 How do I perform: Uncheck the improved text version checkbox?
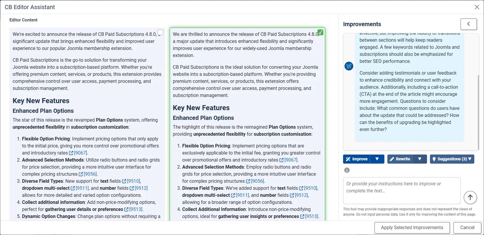coord(321,32)
